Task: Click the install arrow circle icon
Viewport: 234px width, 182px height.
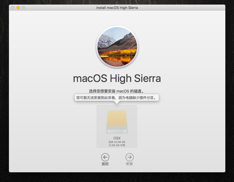Action: 129,157
